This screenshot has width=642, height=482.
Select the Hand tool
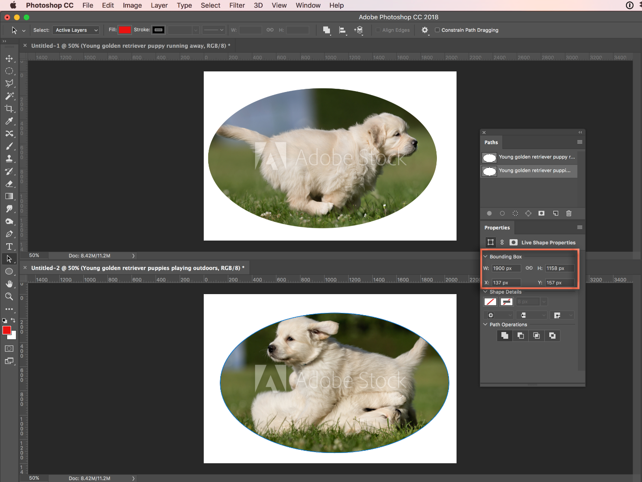(9, 284)
